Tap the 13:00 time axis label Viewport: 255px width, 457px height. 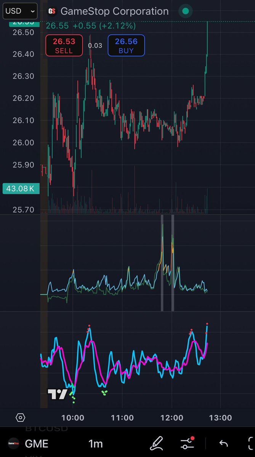(x=220, y=418)
